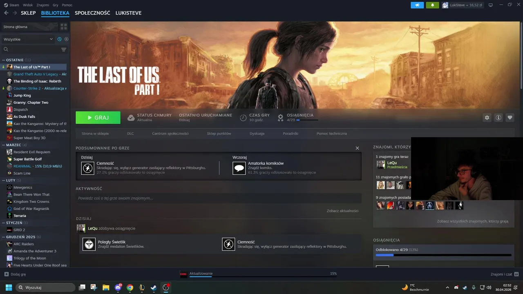The height and width of the screenshot is (294, 523).
Task: Open the game information icon
Action: coord(498,118)
